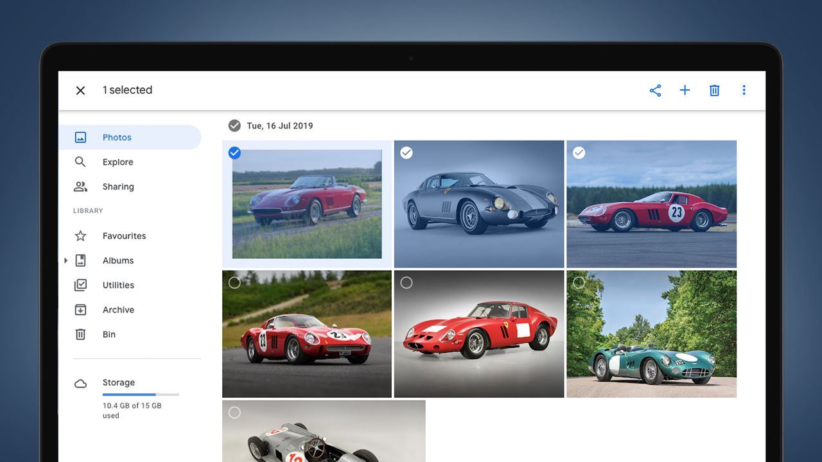Image resolution: width=822 pixels, height=462 pixels.
Task: Click the Favourites star icon
Action: pyautogui.click(x=80, y=235)
